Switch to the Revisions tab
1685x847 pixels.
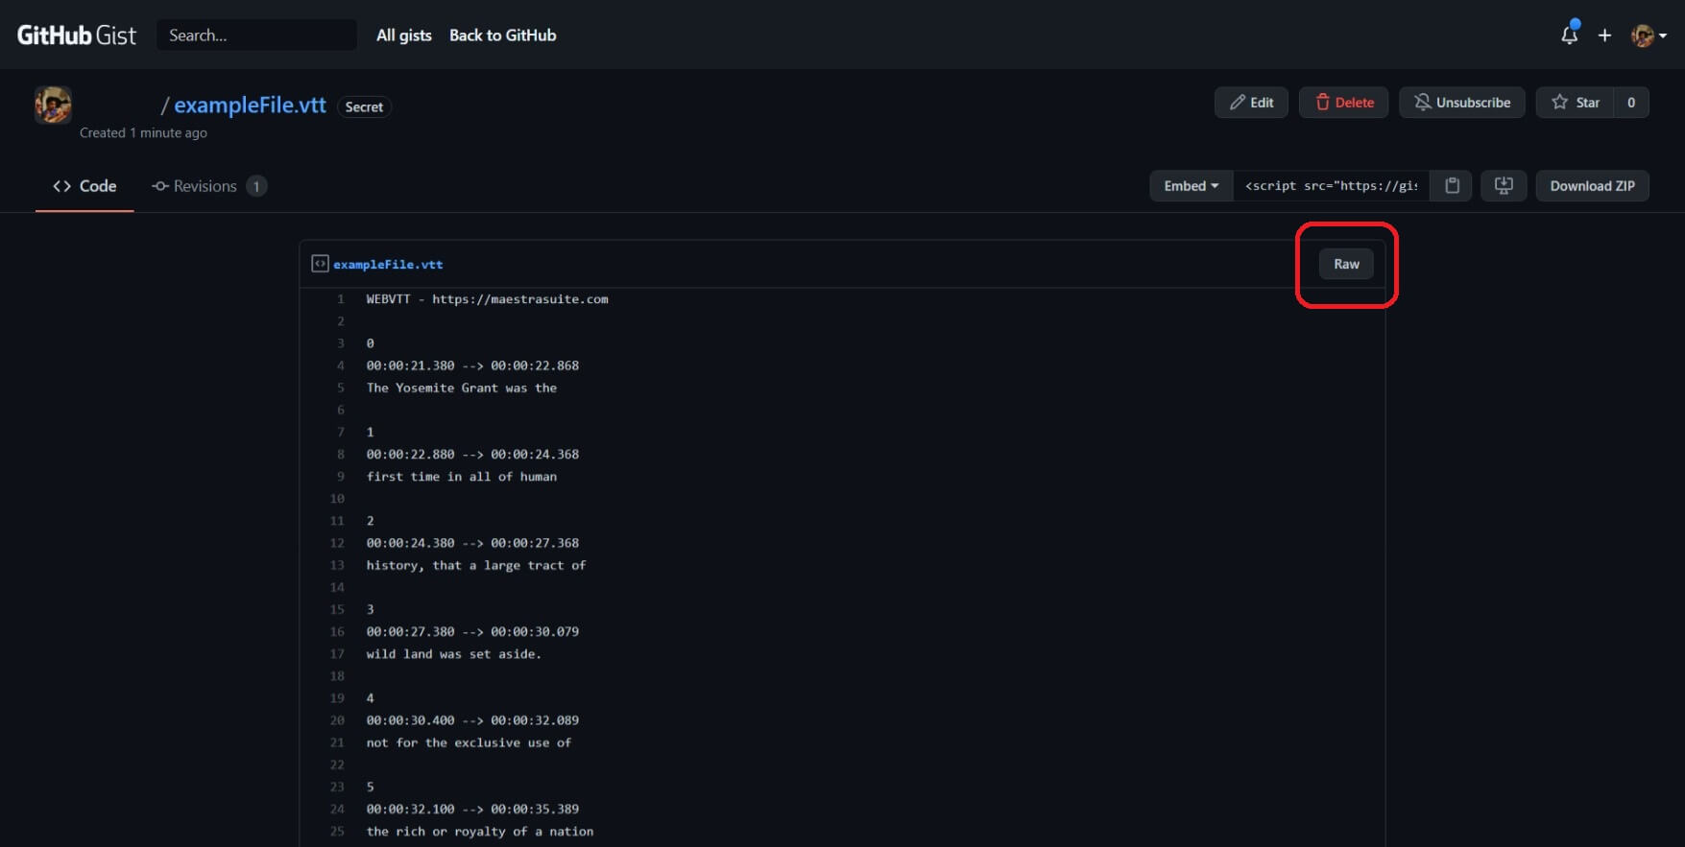(x=208, y=186)
